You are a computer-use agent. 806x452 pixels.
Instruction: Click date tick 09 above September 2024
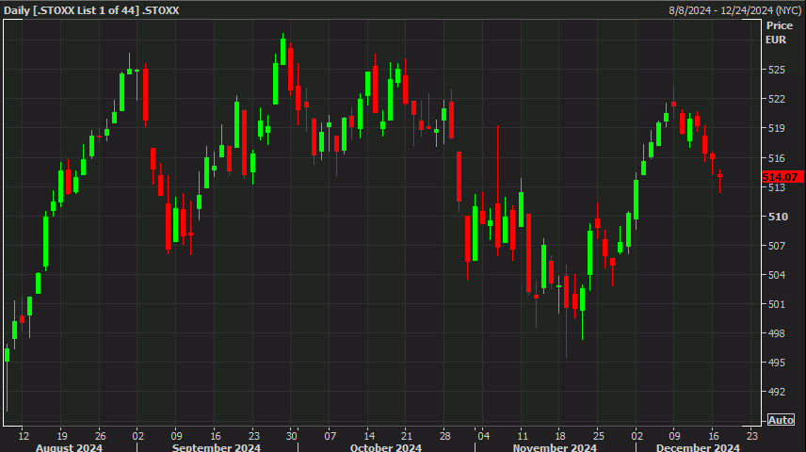pos(176,436)
